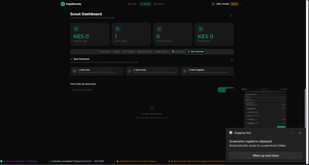The width and height of the screenshot is (309, 165).
Task: Open the Scout nav item
Action: point(145,4)
